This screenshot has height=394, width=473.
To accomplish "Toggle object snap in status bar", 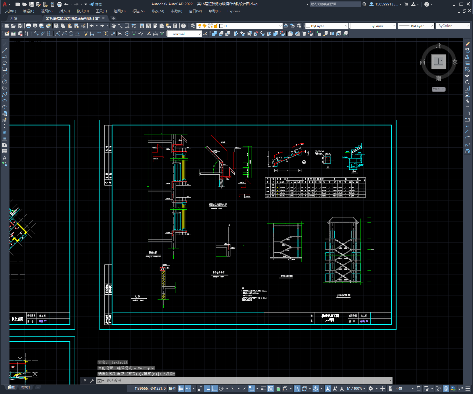I will [252, 389].
